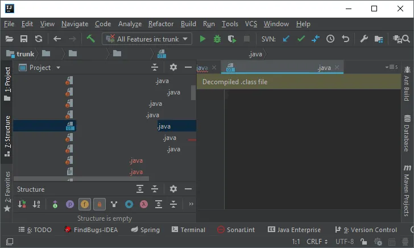Open the All Features in: trunk dropdown

(147, 39)
